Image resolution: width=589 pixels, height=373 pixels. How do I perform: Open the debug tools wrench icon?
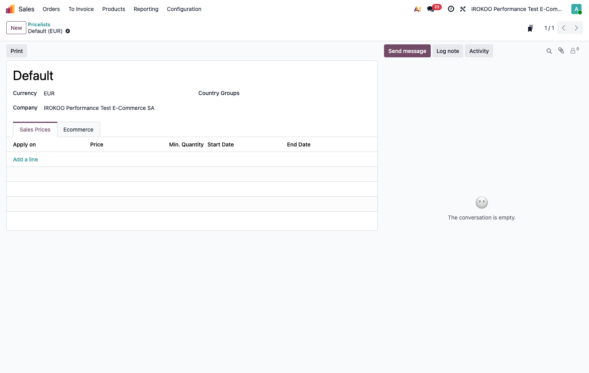click(x=463, y=9)
